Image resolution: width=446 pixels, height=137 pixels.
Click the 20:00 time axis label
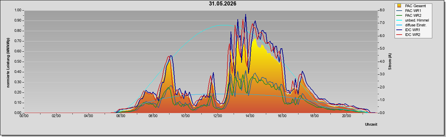coord(347,116)
